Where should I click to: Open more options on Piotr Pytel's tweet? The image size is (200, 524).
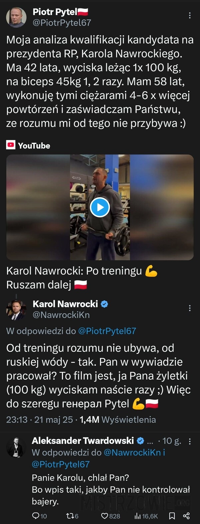coord(190,15)
